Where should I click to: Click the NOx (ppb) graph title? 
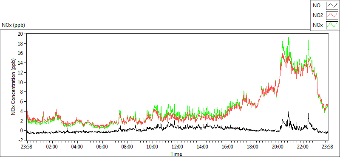click(13, 25)
